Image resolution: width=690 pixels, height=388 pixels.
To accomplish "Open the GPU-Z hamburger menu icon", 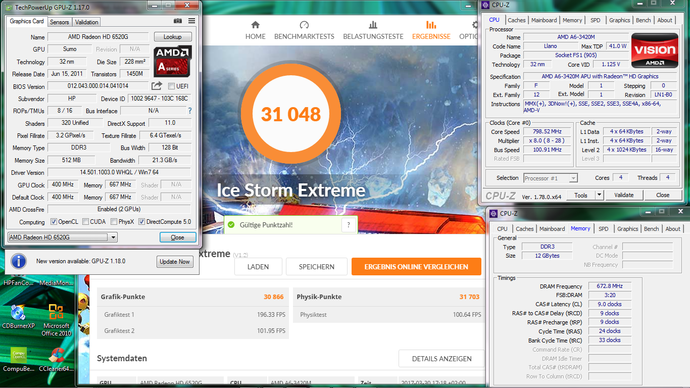I will [x=191, y=21].
